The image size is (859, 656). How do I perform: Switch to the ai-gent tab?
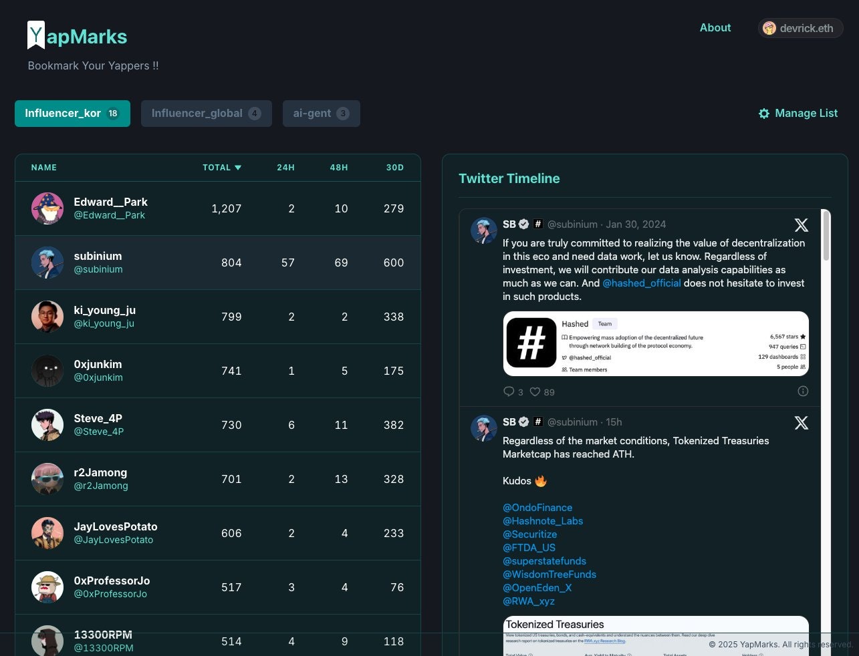pyautogui.click(x=322, y=114)
